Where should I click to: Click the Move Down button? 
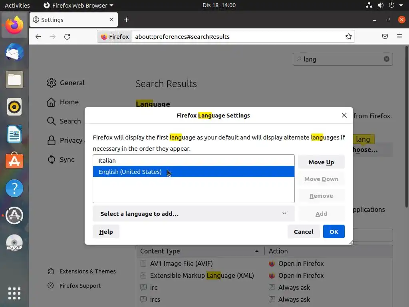pos(321,179)
